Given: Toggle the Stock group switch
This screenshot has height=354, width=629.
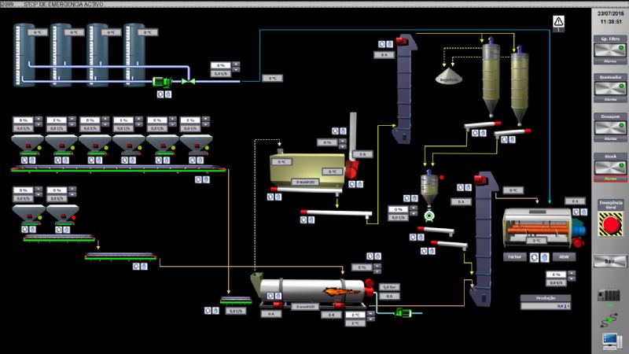Looking at the screenshot, I should (x=609, y=169).
